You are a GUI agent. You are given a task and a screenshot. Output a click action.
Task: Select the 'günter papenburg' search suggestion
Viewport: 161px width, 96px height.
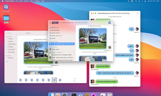[x=62, y=36]
